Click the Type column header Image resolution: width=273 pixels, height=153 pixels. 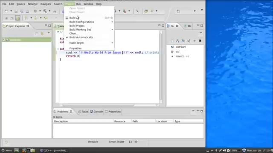pyautogui.click(x=189, y=122)
